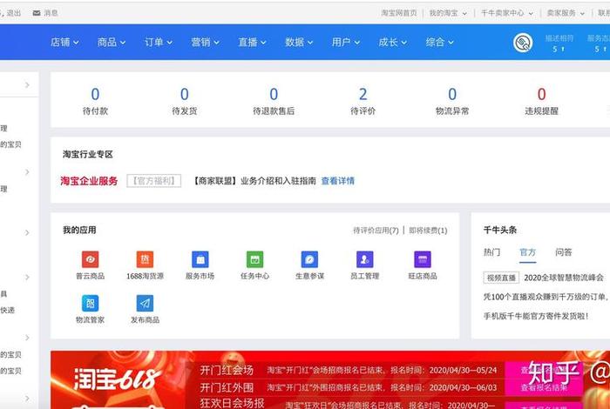Open 卖家服务 dropdown in top bar
The width and height of the screenshot is (610, 409).
(x=566, y=13)
